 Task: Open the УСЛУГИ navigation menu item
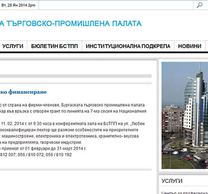point(12,46)
